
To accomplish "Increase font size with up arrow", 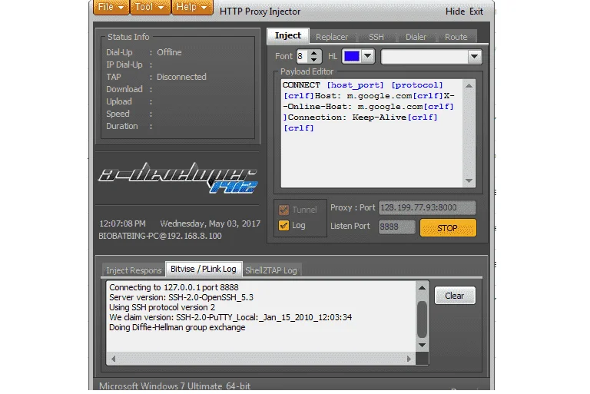I will [314, 53].
